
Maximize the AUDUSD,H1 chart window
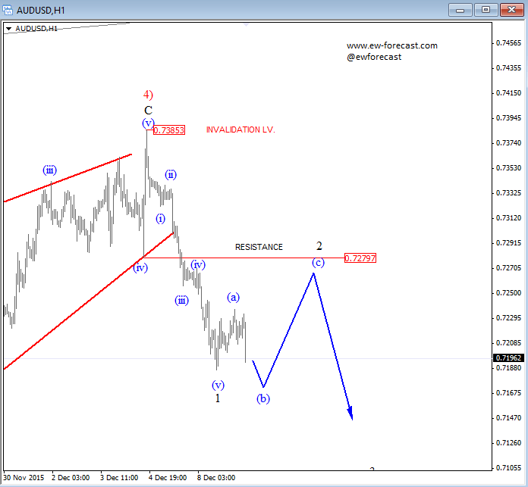tap(486, 10)
